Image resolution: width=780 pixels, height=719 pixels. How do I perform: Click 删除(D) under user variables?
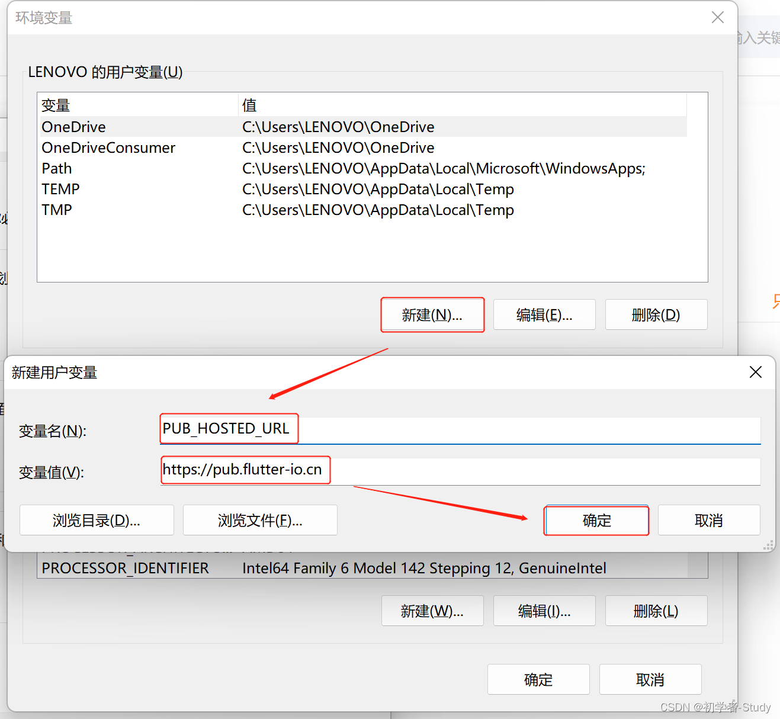click(x=656, y=314)
